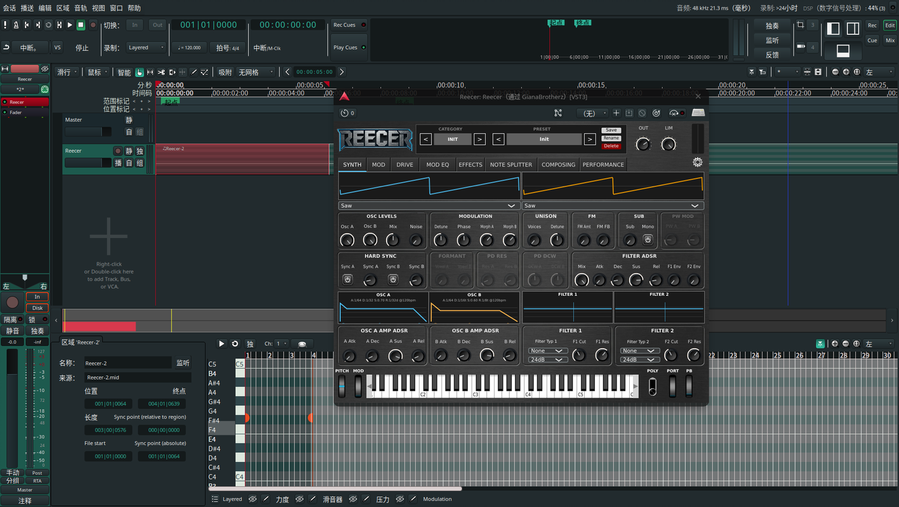
Task: Zoom out in the editor toolbar
Action: [835, 72]
